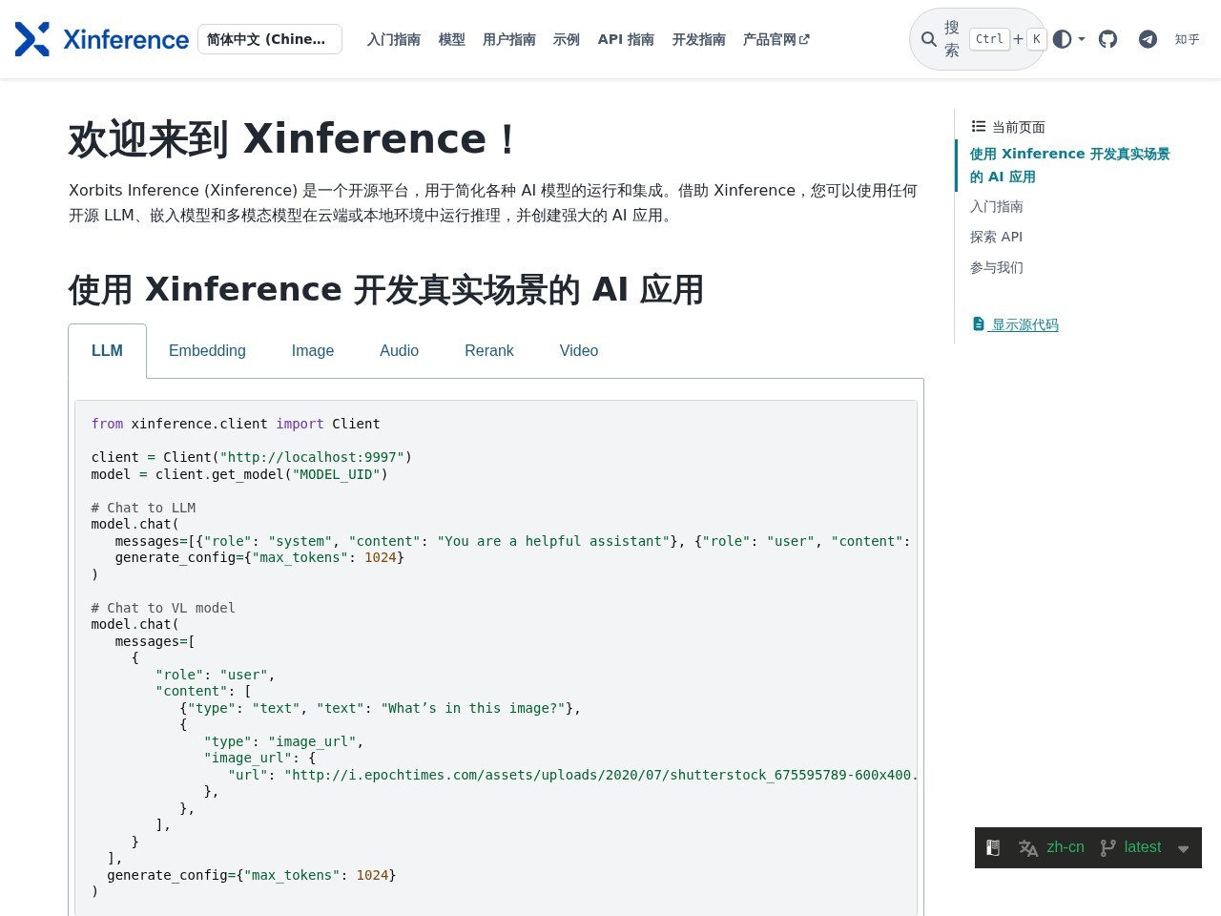Open the external 产品官网 link
Viewport: 1221px width, 916px height.
point(776,39)
